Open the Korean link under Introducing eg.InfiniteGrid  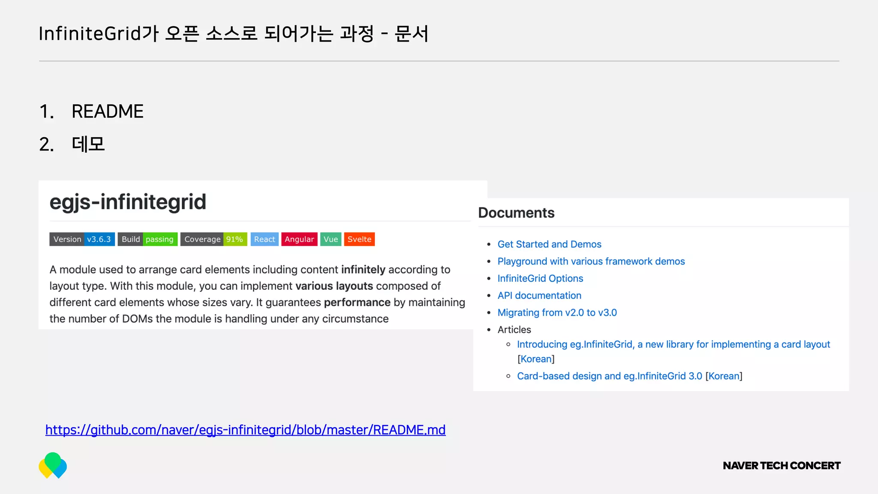(536, 359)
